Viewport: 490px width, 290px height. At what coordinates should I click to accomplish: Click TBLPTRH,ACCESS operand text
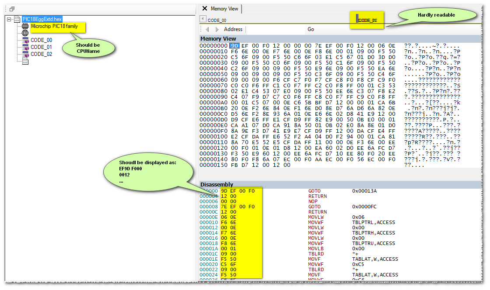374,233
